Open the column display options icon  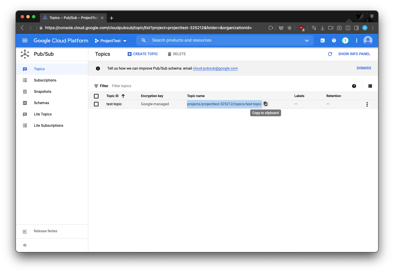(x=370, y=86)
